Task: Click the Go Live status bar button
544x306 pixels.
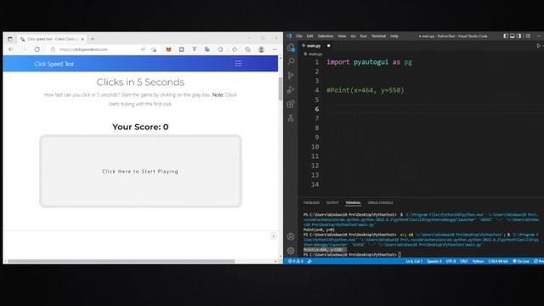Action: click(x=521, y=261)
